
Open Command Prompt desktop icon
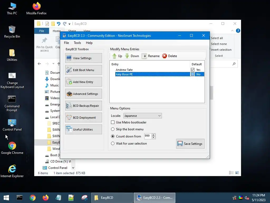[x=12, y=104]
